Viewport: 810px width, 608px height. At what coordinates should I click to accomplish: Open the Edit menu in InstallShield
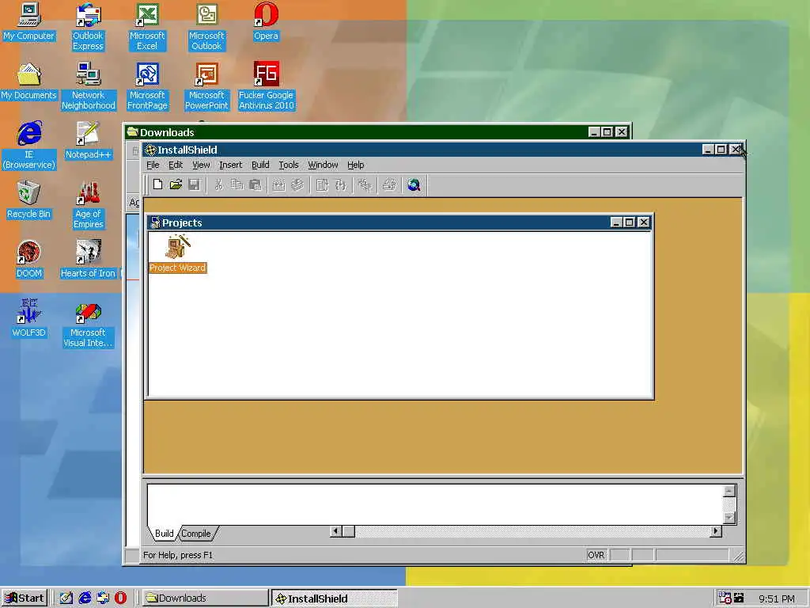point(176,165)
